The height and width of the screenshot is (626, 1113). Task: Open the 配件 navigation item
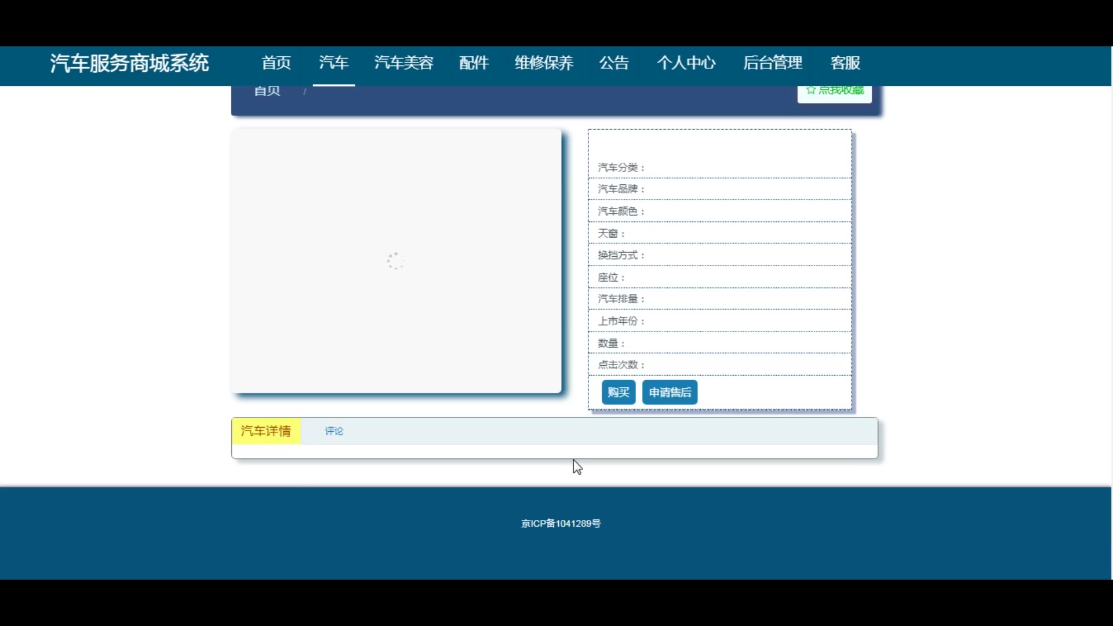tap(474, 63)
